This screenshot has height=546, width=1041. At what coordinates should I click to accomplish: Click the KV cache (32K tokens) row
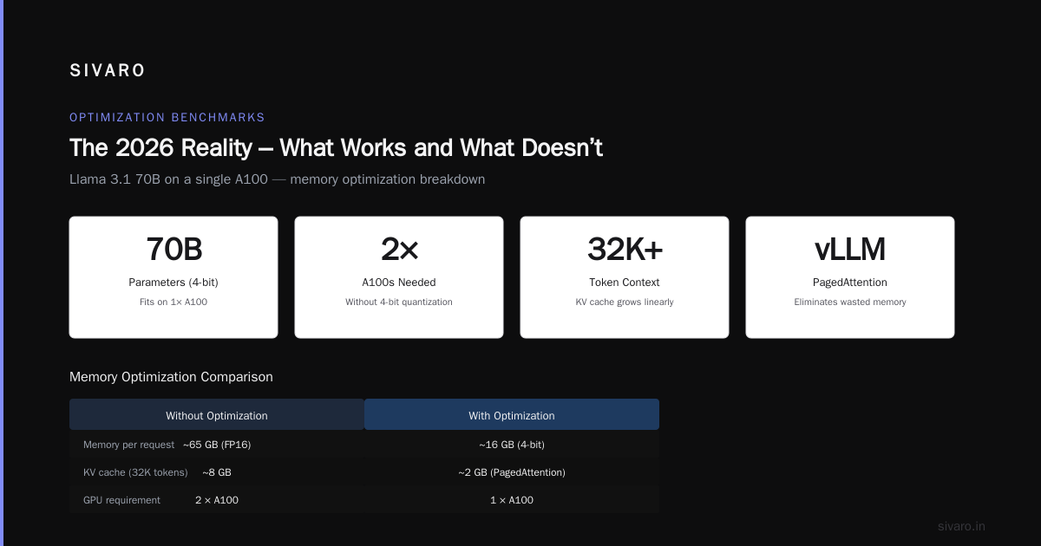click(364, 472)
